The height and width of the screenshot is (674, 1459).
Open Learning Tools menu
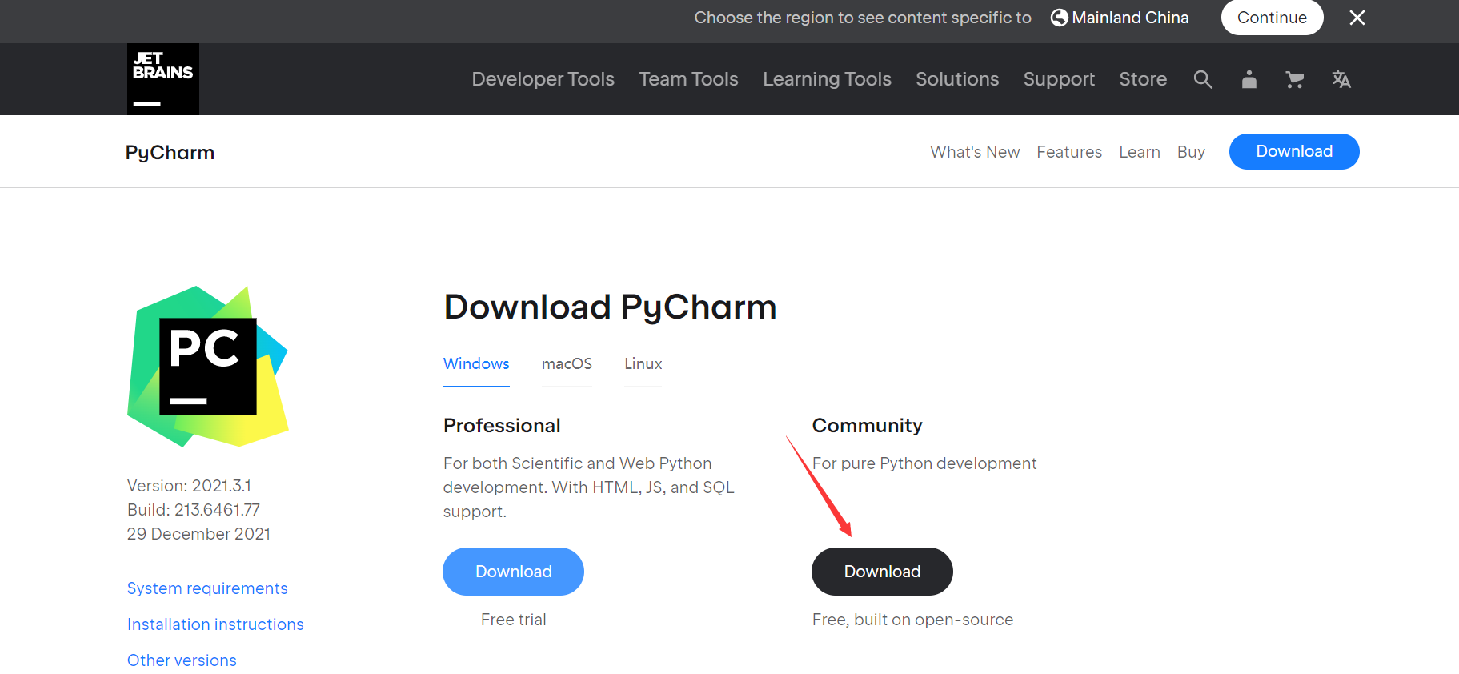828,79
